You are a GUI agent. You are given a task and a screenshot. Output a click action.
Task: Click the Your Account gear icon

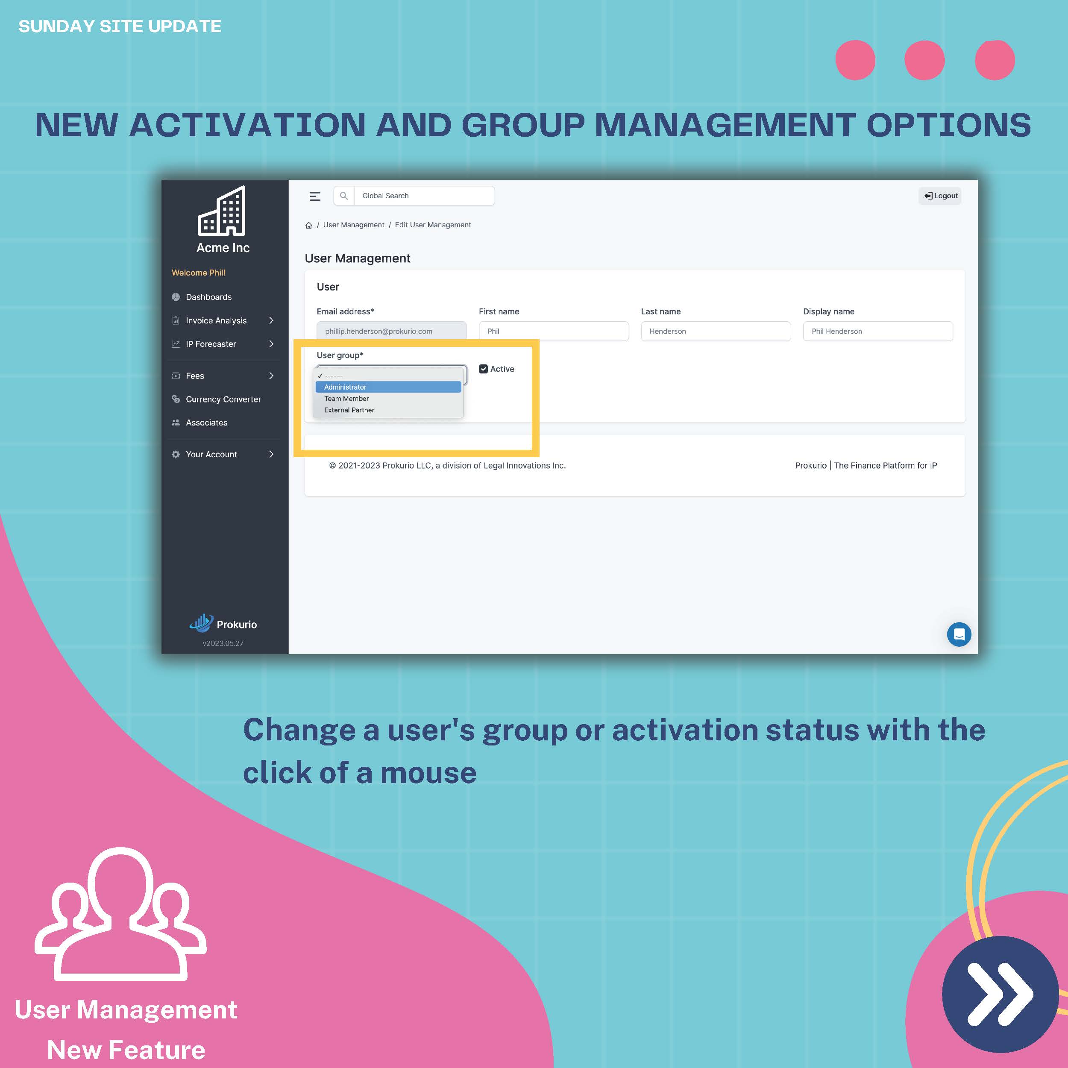tap(176, 455)
